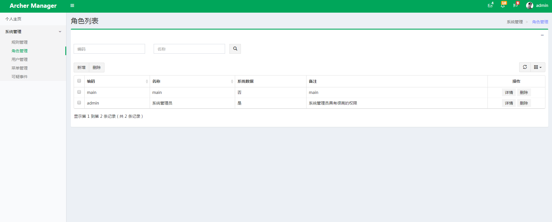552x222 pixels.
Task: Select the admin role row checkbox
Action: click(79, 103)
